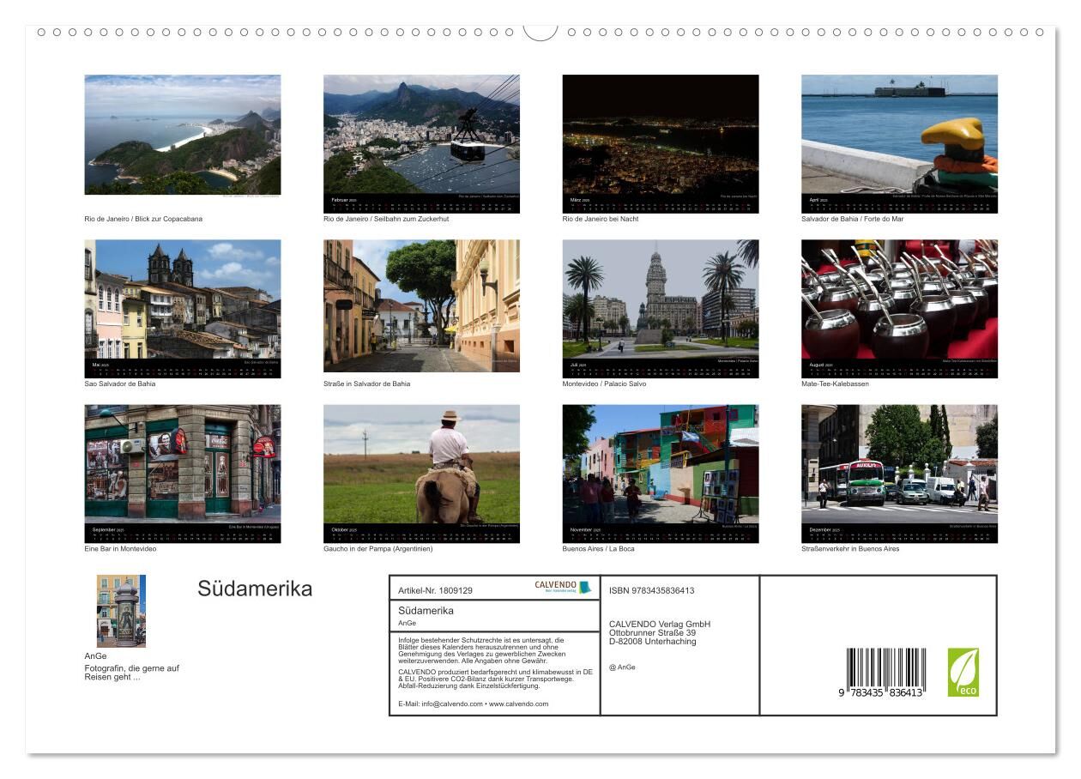
Task: Click the large Südamerika title
Action: [x=255, y=589]
